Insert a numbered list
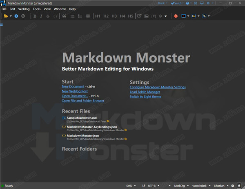Screen dimensions: 245x189 tap(80, 16)
